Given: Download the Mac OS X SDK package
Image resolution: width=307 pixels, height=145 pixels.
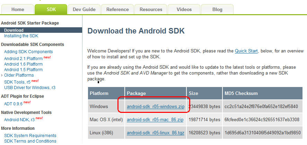Looking at the screenshot, I should tap(155, 120).
